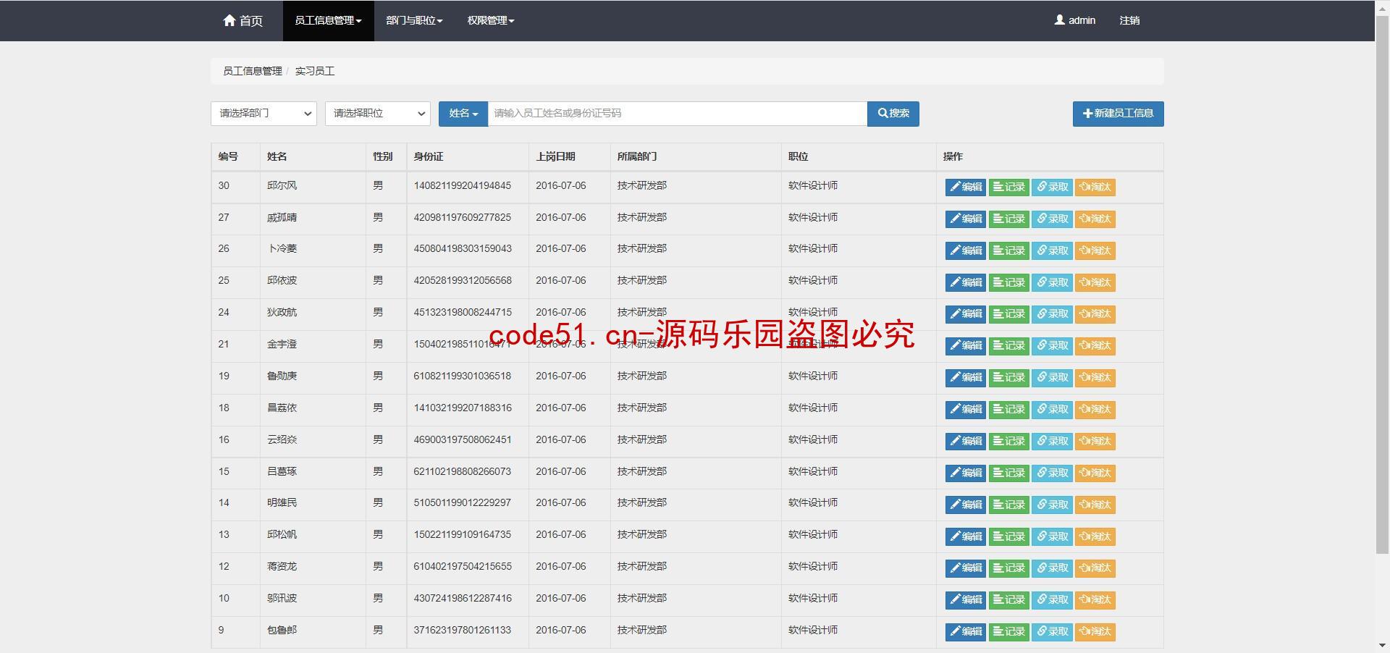
Task: Open 记录 for 戚孤晴
Action: [1008, 219]
